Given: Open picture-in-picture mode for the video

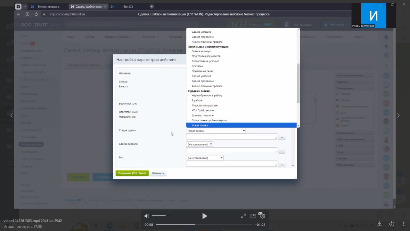Looking at the screenshot, I should (x=253, y=216).
